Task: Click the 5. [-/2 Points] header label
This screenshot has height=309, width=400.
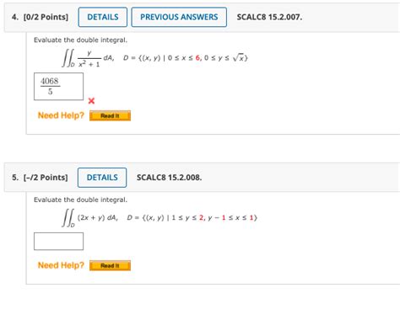Action: pos(40,178)
